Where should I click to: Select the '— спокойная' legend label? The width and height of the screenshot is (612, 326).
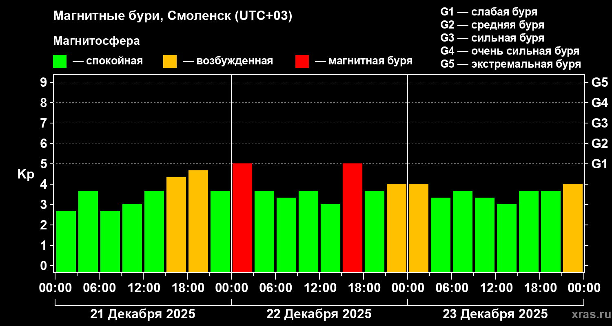point(108,61)
